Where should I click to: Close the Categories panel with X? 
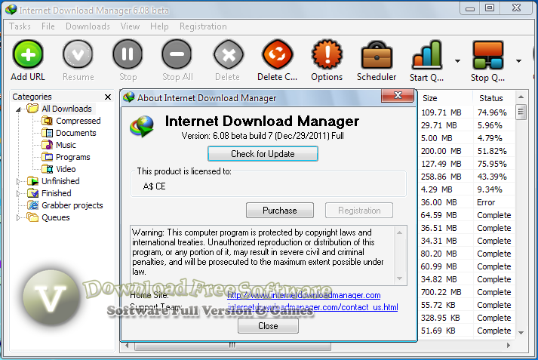108,97
